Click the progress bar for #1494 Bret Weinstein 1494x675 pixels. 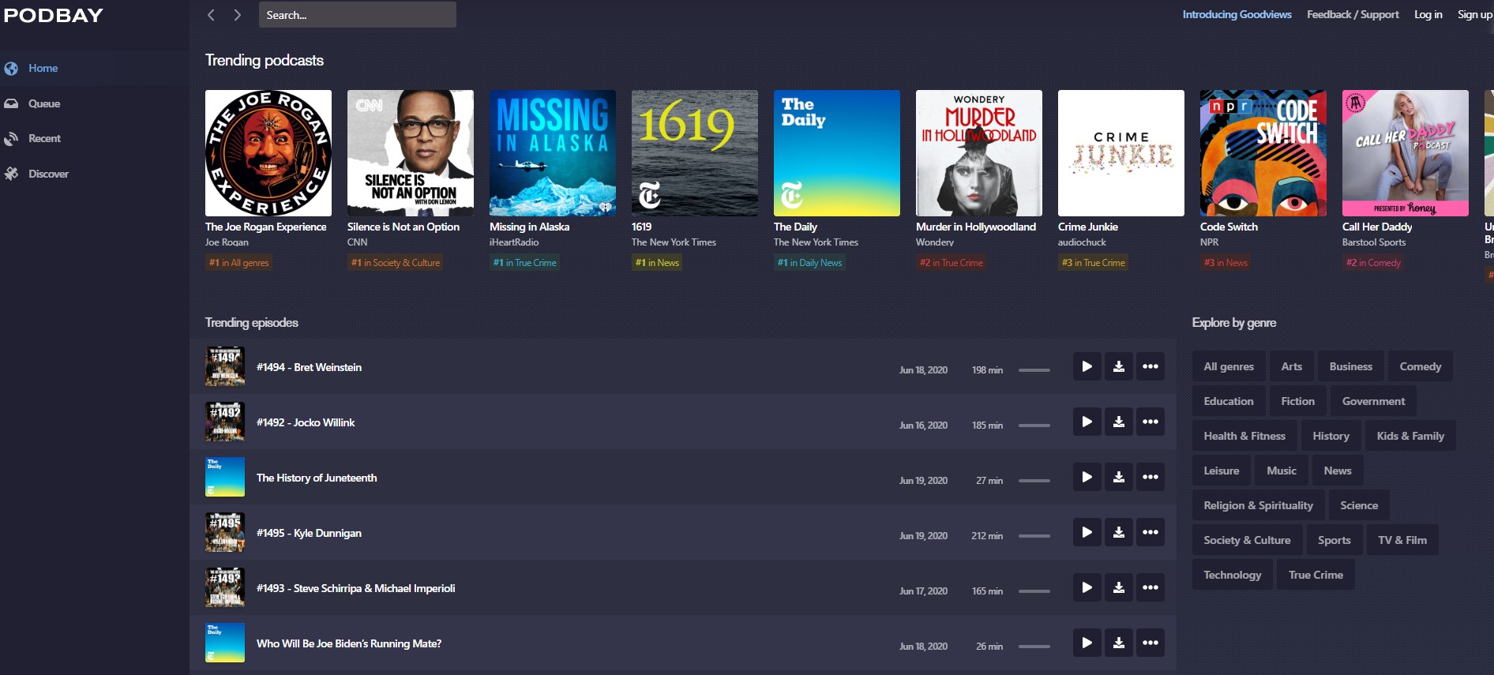tap(1034, 370)
